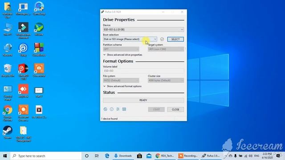Image resolution: width=285 pixels, height=160 pixels.
Task: Open the orange Screenshot desktop shortcut
Action: click(39, 71)
